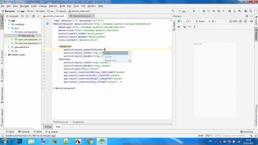The image size is (258, 145).
Task: Collapse the java folder
Action: pos(9,28)
